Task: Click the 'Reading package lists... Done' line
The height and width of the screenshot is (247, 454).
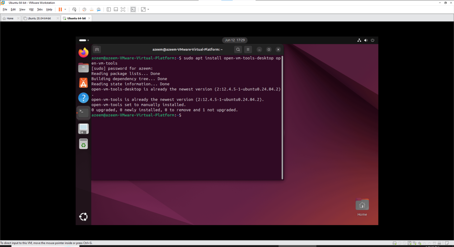Action: 125,74
